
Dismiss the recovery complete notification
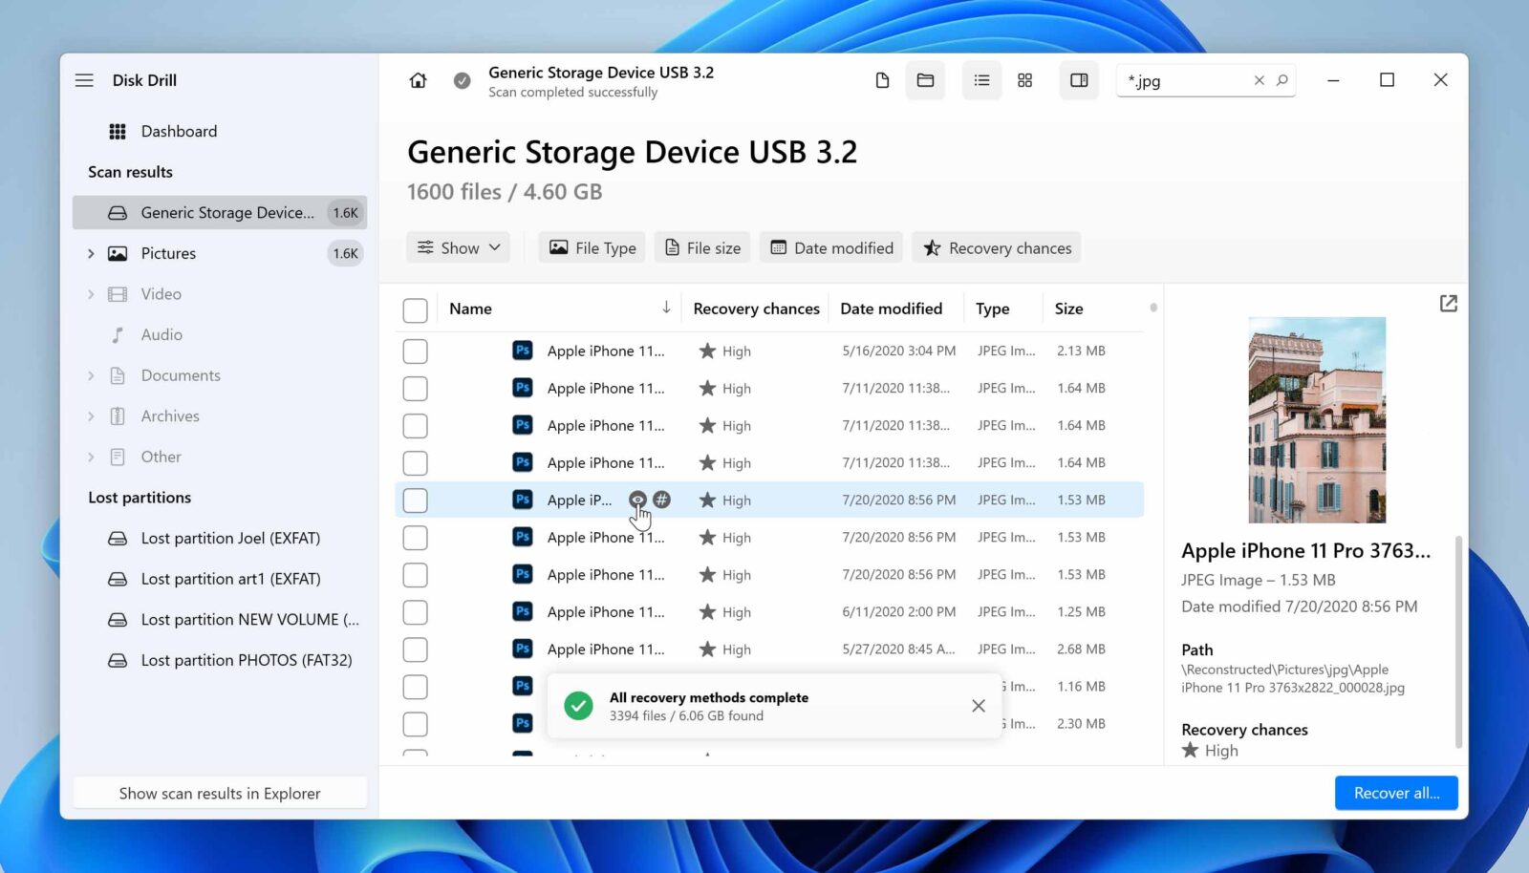[978, 705]
